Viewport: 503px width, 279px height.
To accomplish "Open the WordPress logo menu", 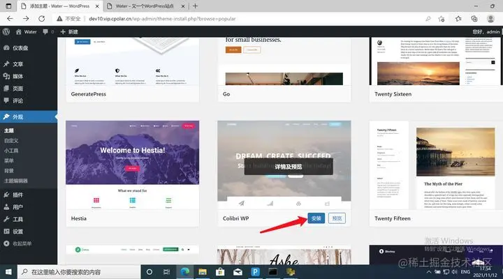I will pyautogui.click(x=6, y=31).
